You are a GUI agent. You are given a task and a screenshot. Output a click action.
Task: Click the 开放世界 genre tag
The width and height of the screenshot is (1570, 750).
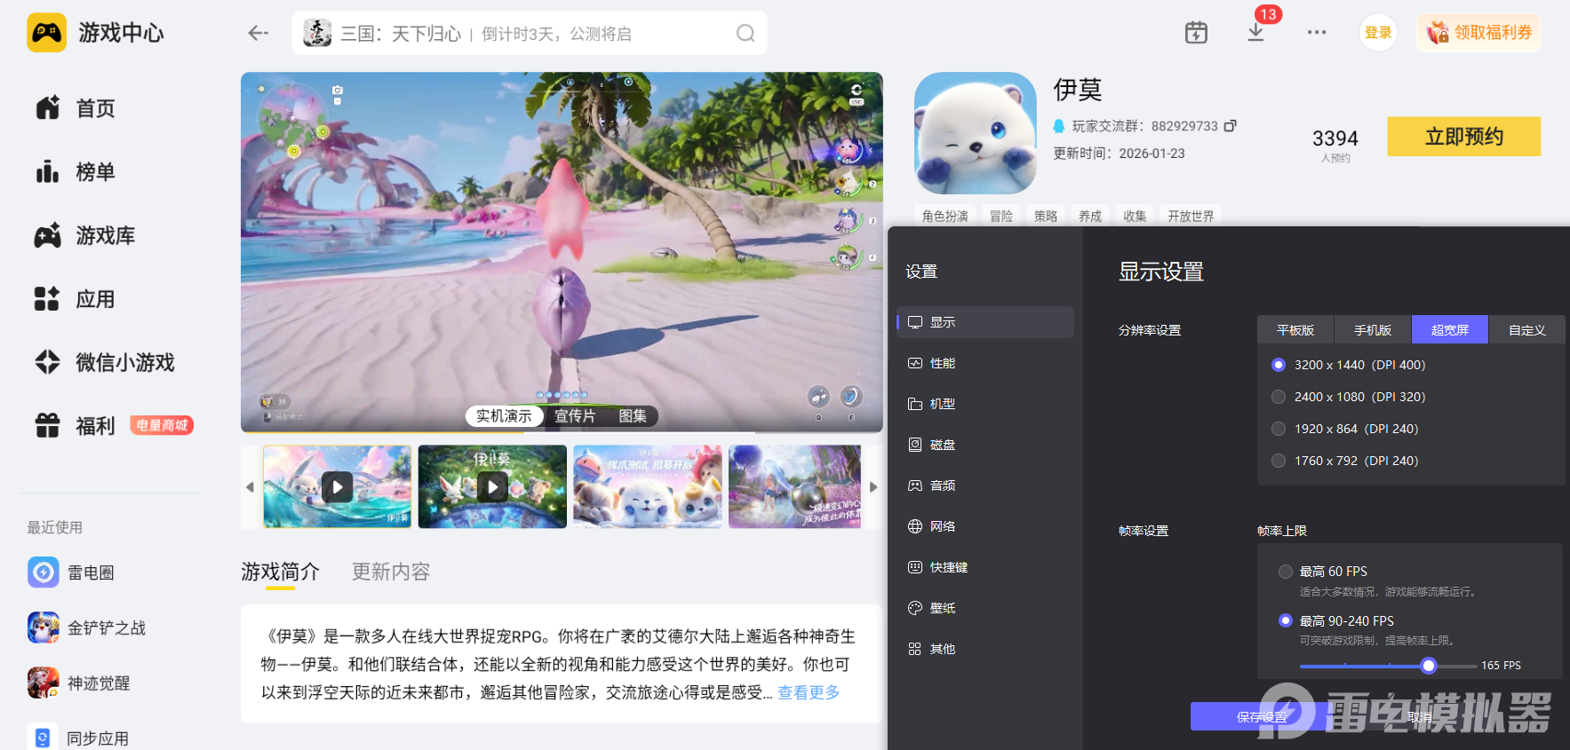pos(1191,216)
